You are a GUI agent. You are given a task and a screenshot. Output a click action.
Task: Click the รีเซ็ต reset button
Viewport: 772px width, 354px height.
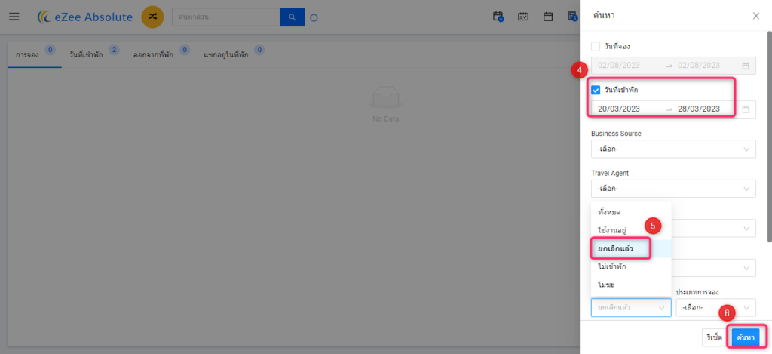(x=714, y=337)
